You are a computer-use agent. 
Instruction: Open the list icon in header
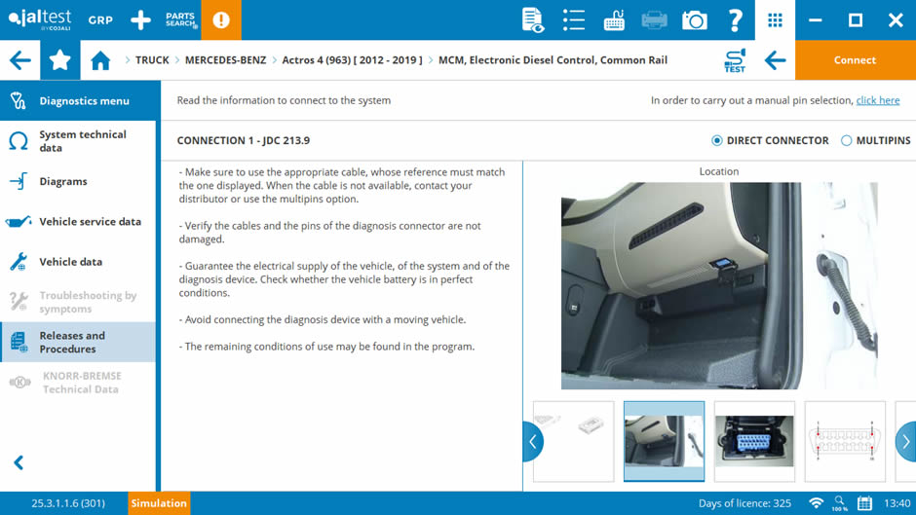573,19
